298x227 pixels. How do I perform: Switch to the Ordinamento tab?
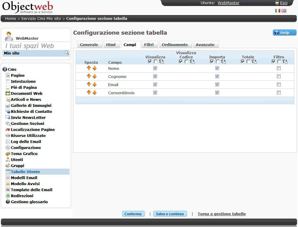(174, 45)
